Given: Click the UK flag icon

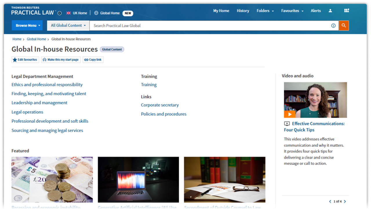Looking at the screenshot, I should pos(68,13).
